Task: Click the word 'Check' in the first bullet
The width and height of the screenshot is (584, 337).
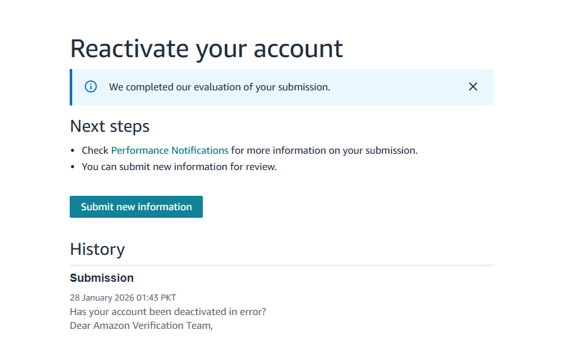Action: (95, 151)
